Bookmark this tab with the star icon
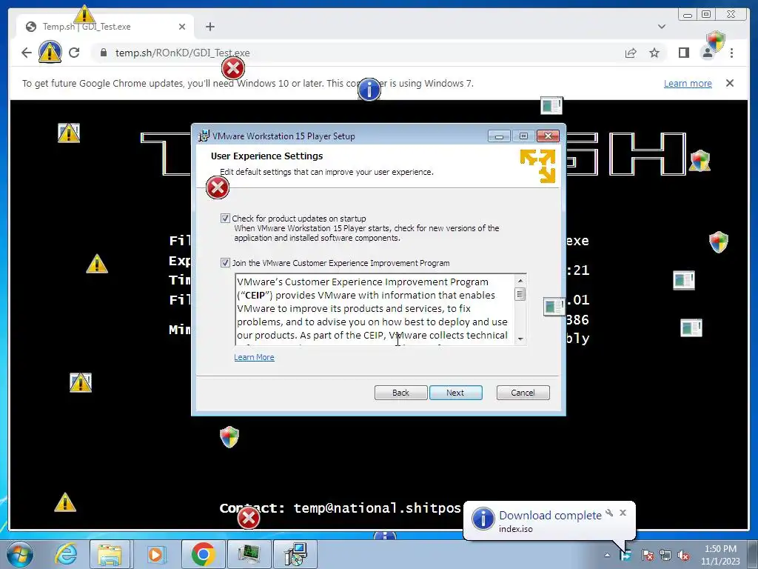Viewport: 758px width, 569px height. (654, 53)
